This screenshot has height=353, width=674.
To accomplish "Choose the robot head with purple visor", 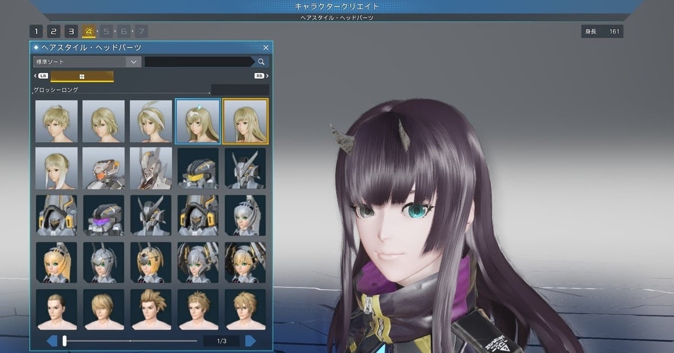I will pos(103,215).
